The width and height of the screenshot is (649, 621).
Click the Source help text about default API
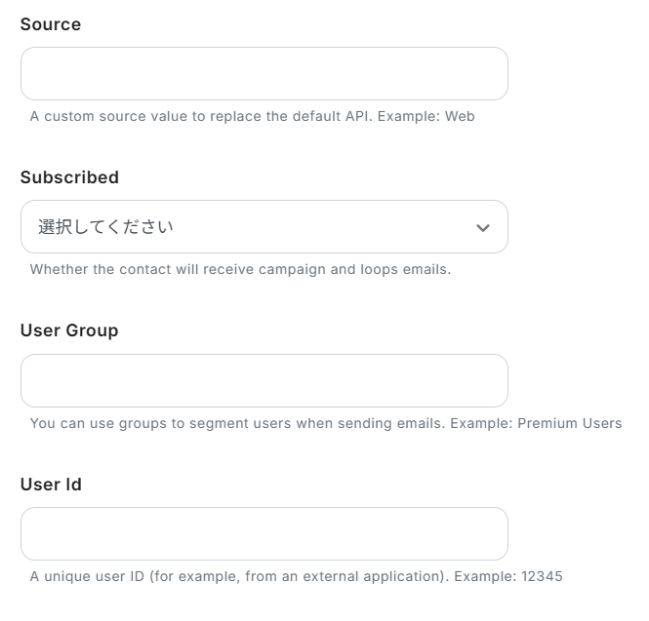tap(252, 116)
